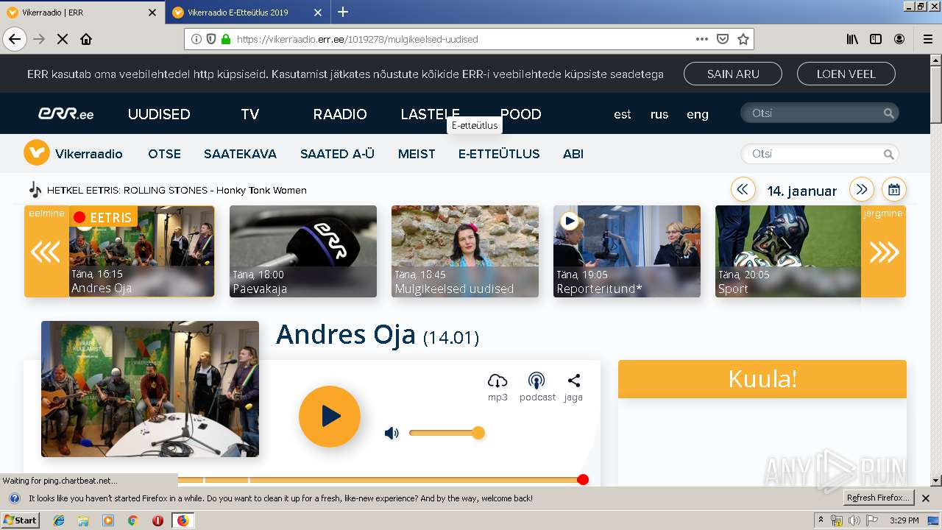Viewport: 942px width, 530px height.
Task: Bookmark this page with the star icon
Action: coord(743,39)
